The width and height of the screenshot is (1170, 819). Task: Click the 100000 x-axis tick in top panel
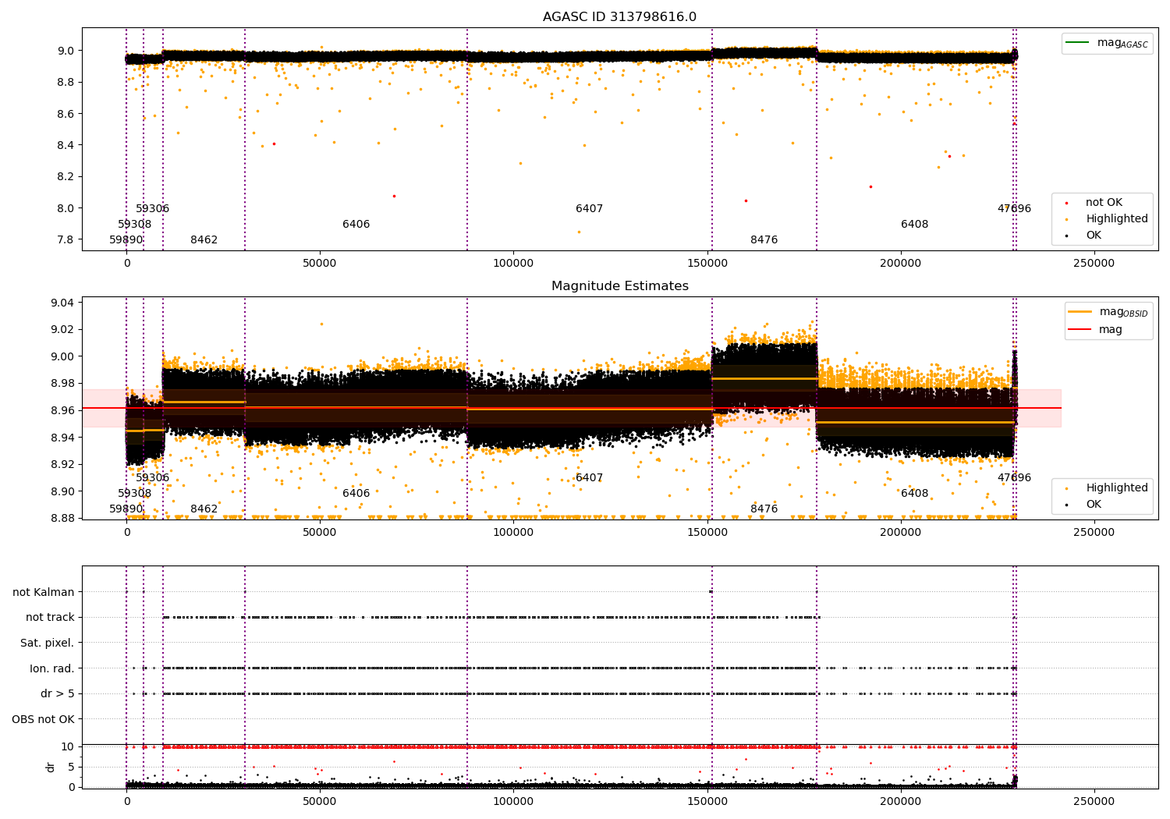(x=513, y=264)
